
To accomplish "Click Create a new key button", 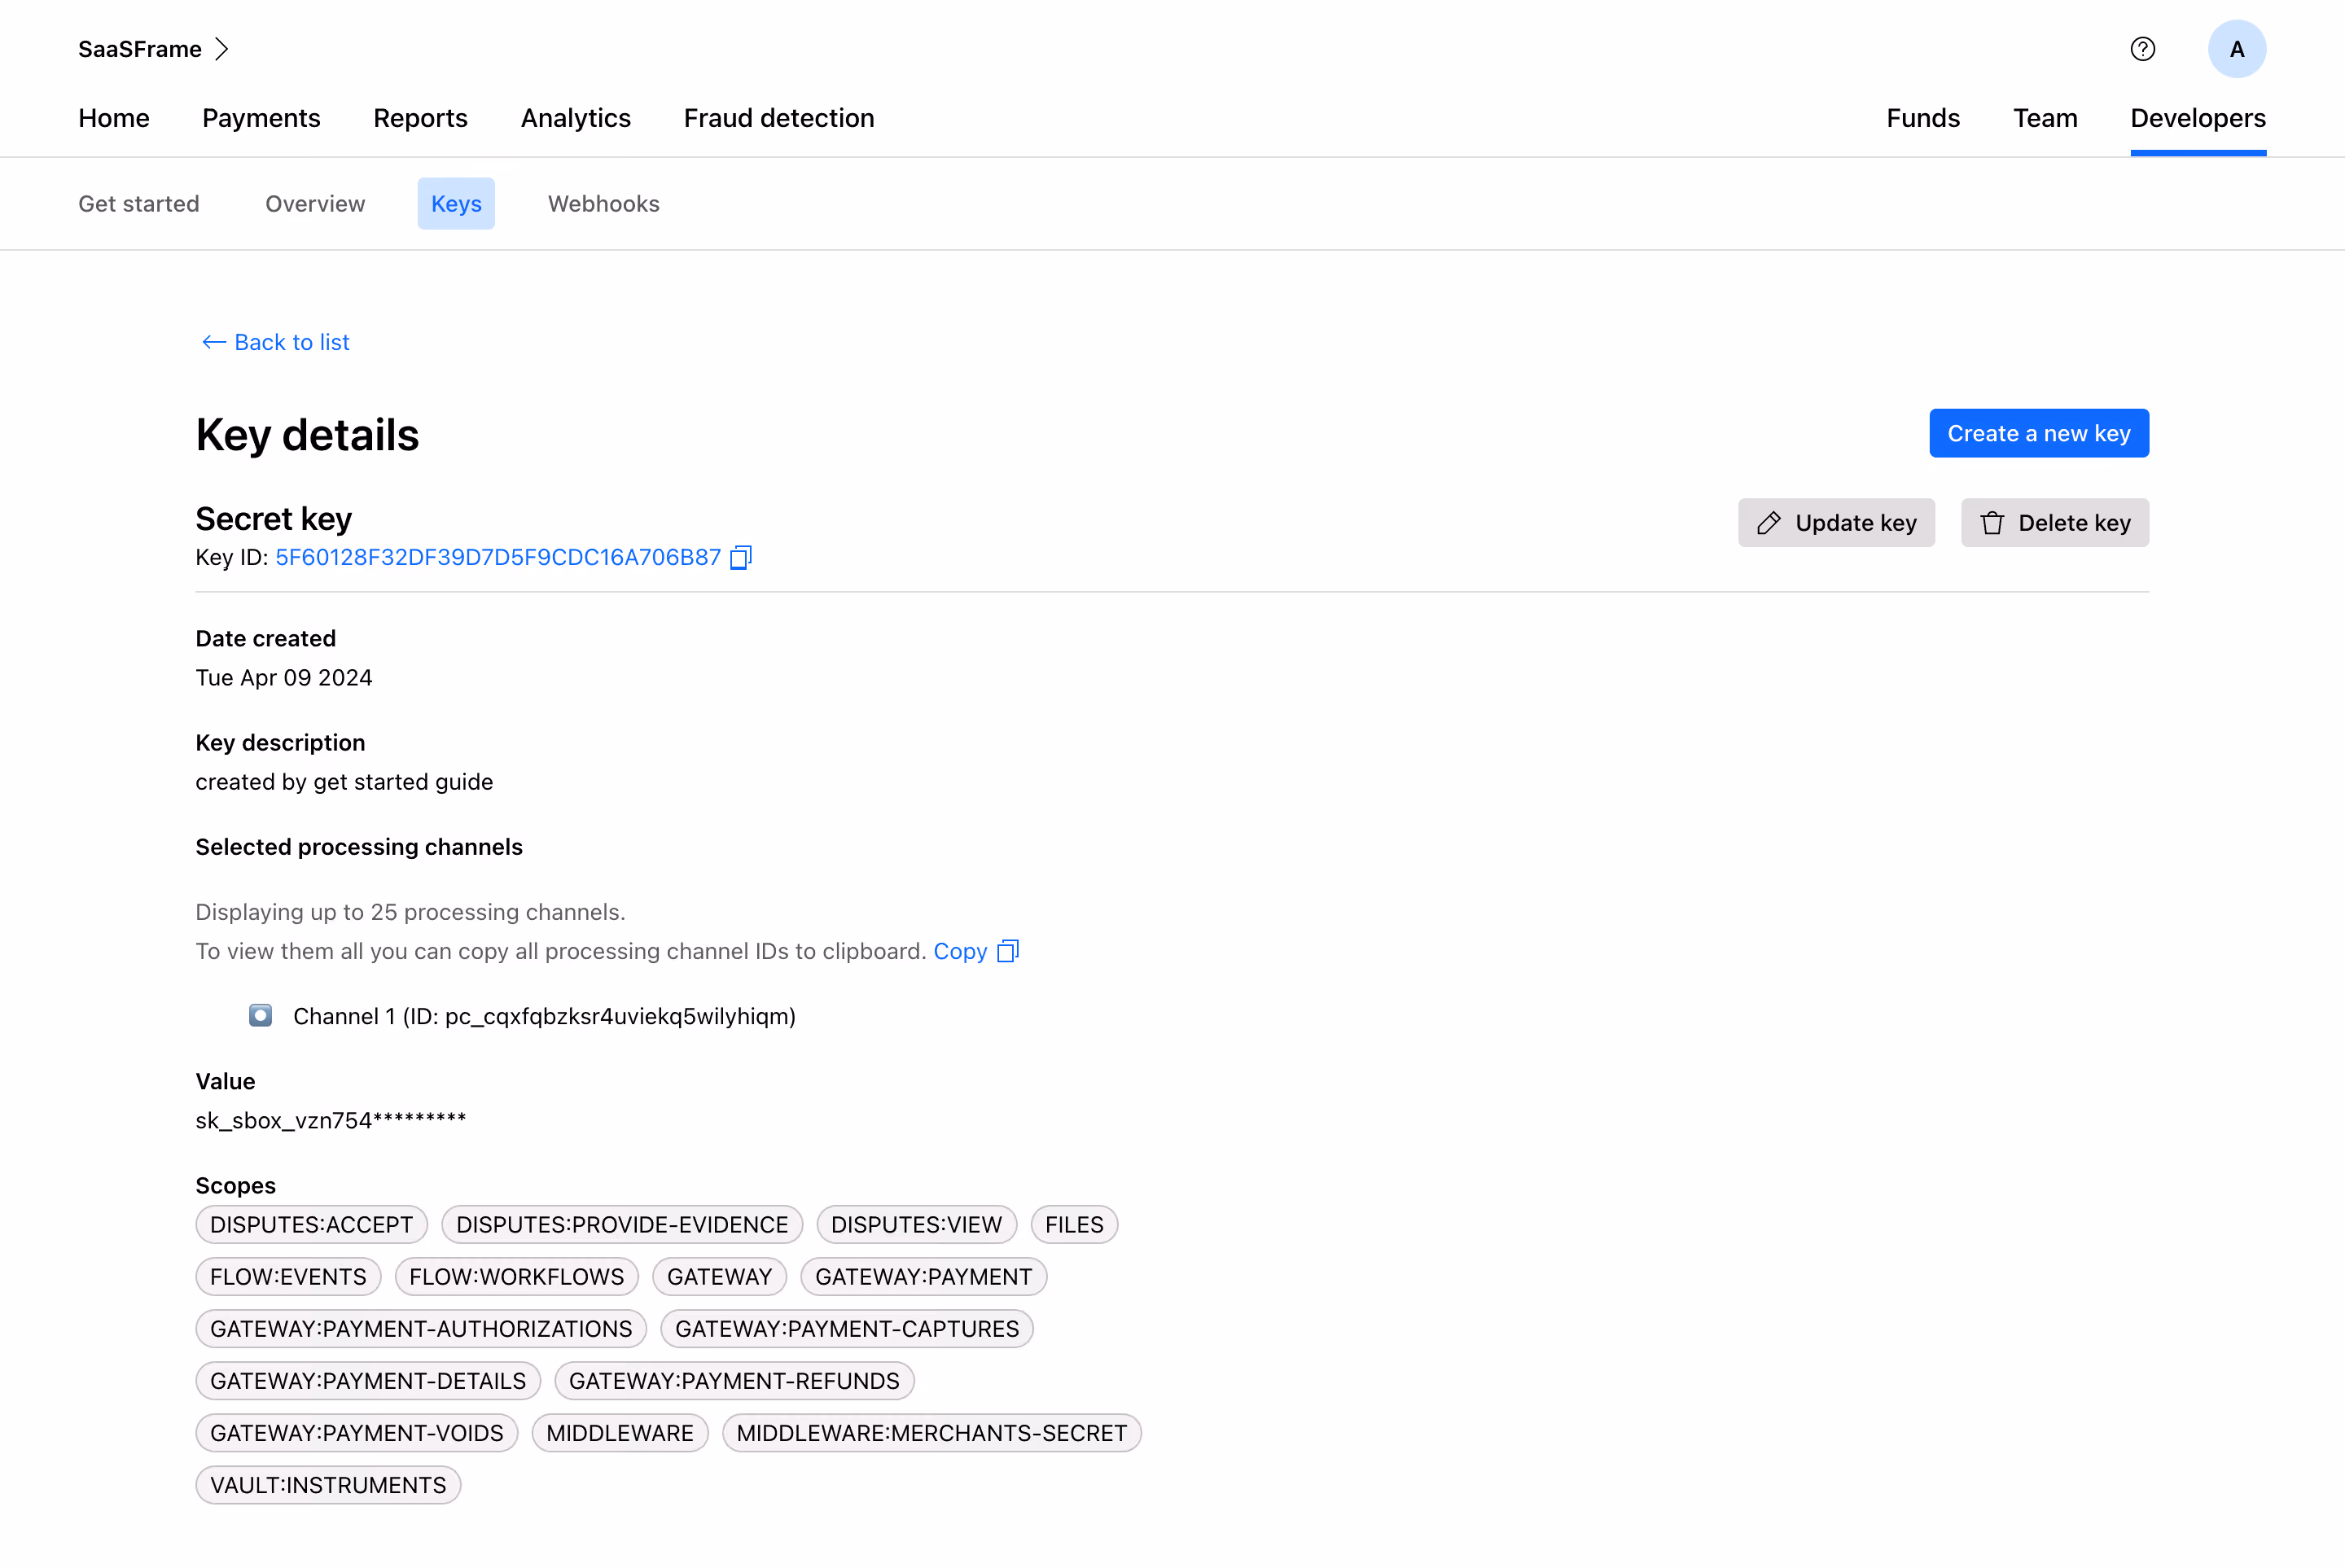I will [2039, 433].
